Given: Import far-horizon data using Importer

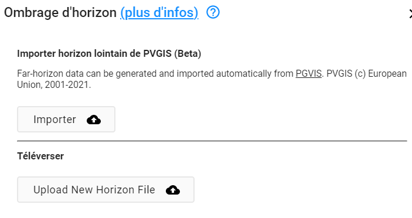Looking at the screenshot, I should (x=66, y=119).
